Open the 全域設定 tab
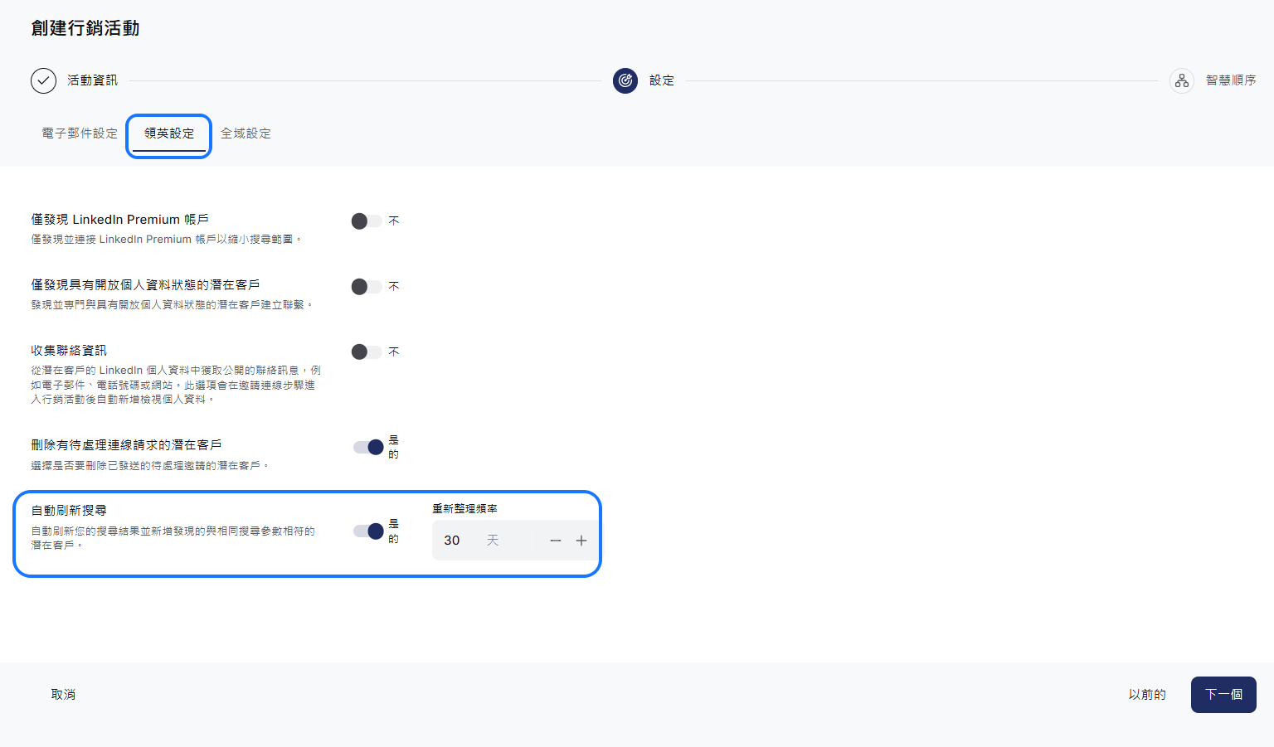 pyautogui.click(x=246, y=133)
